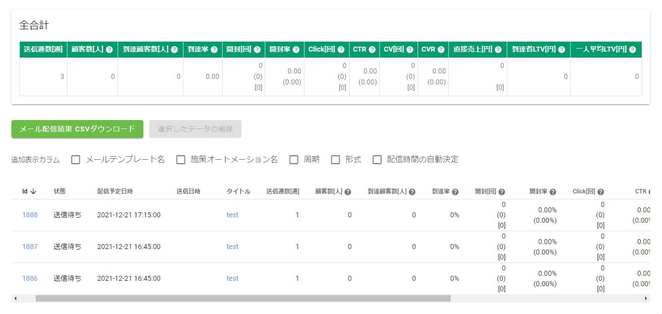Toggle the 配信時間の自動決定 checkbox
Screen dimensions: 662x314
[377, 160]
